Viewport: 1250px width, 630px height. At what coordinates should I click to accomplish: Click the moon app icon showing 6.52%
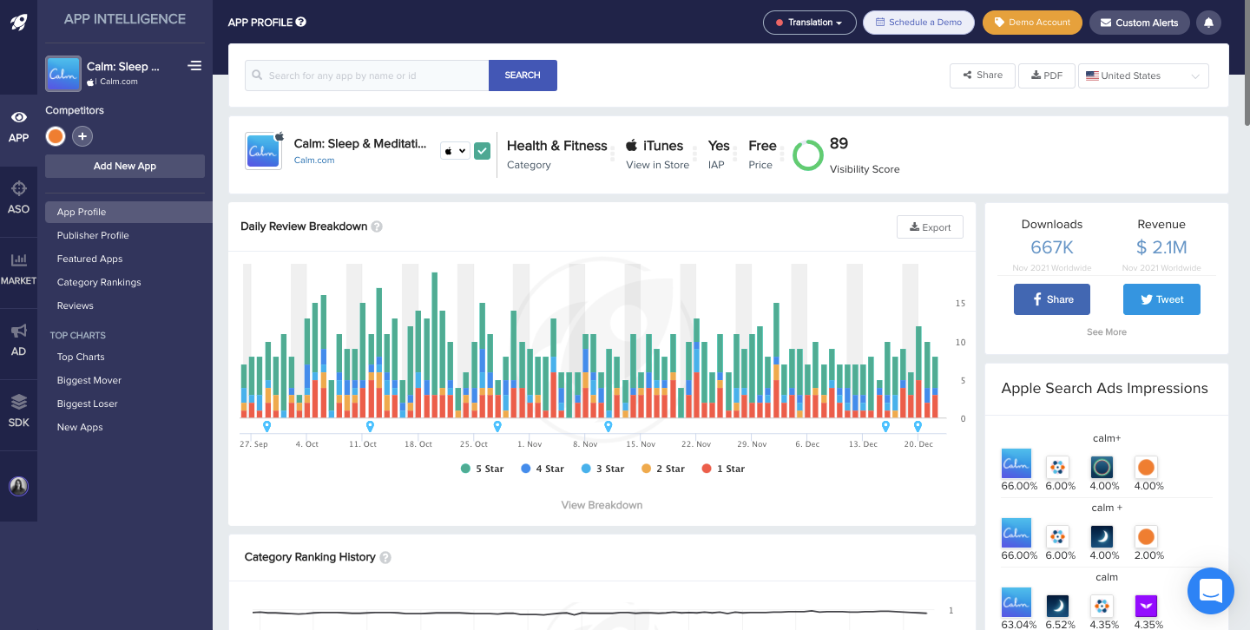(x=1057, y=606)
